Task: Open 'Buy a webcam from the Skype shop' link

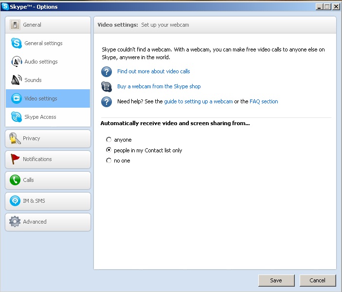Action: [x=159, y=86]
